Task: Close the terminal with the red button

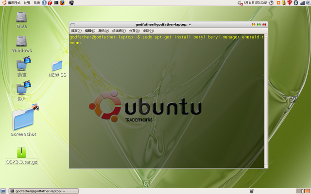Action: click(264, 25)
